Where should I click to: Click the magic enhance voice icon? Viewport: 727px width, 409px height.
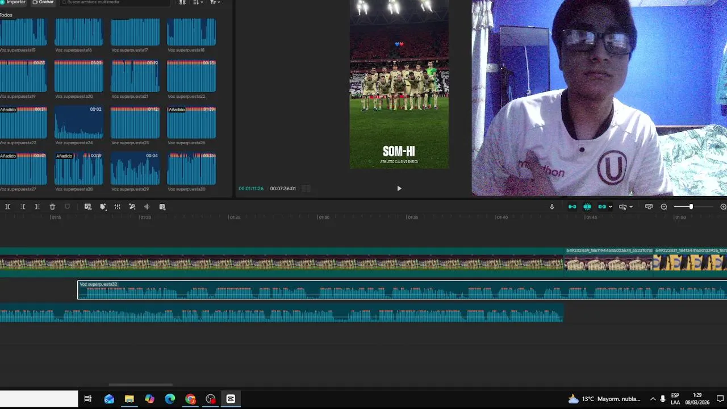(132, 207)
